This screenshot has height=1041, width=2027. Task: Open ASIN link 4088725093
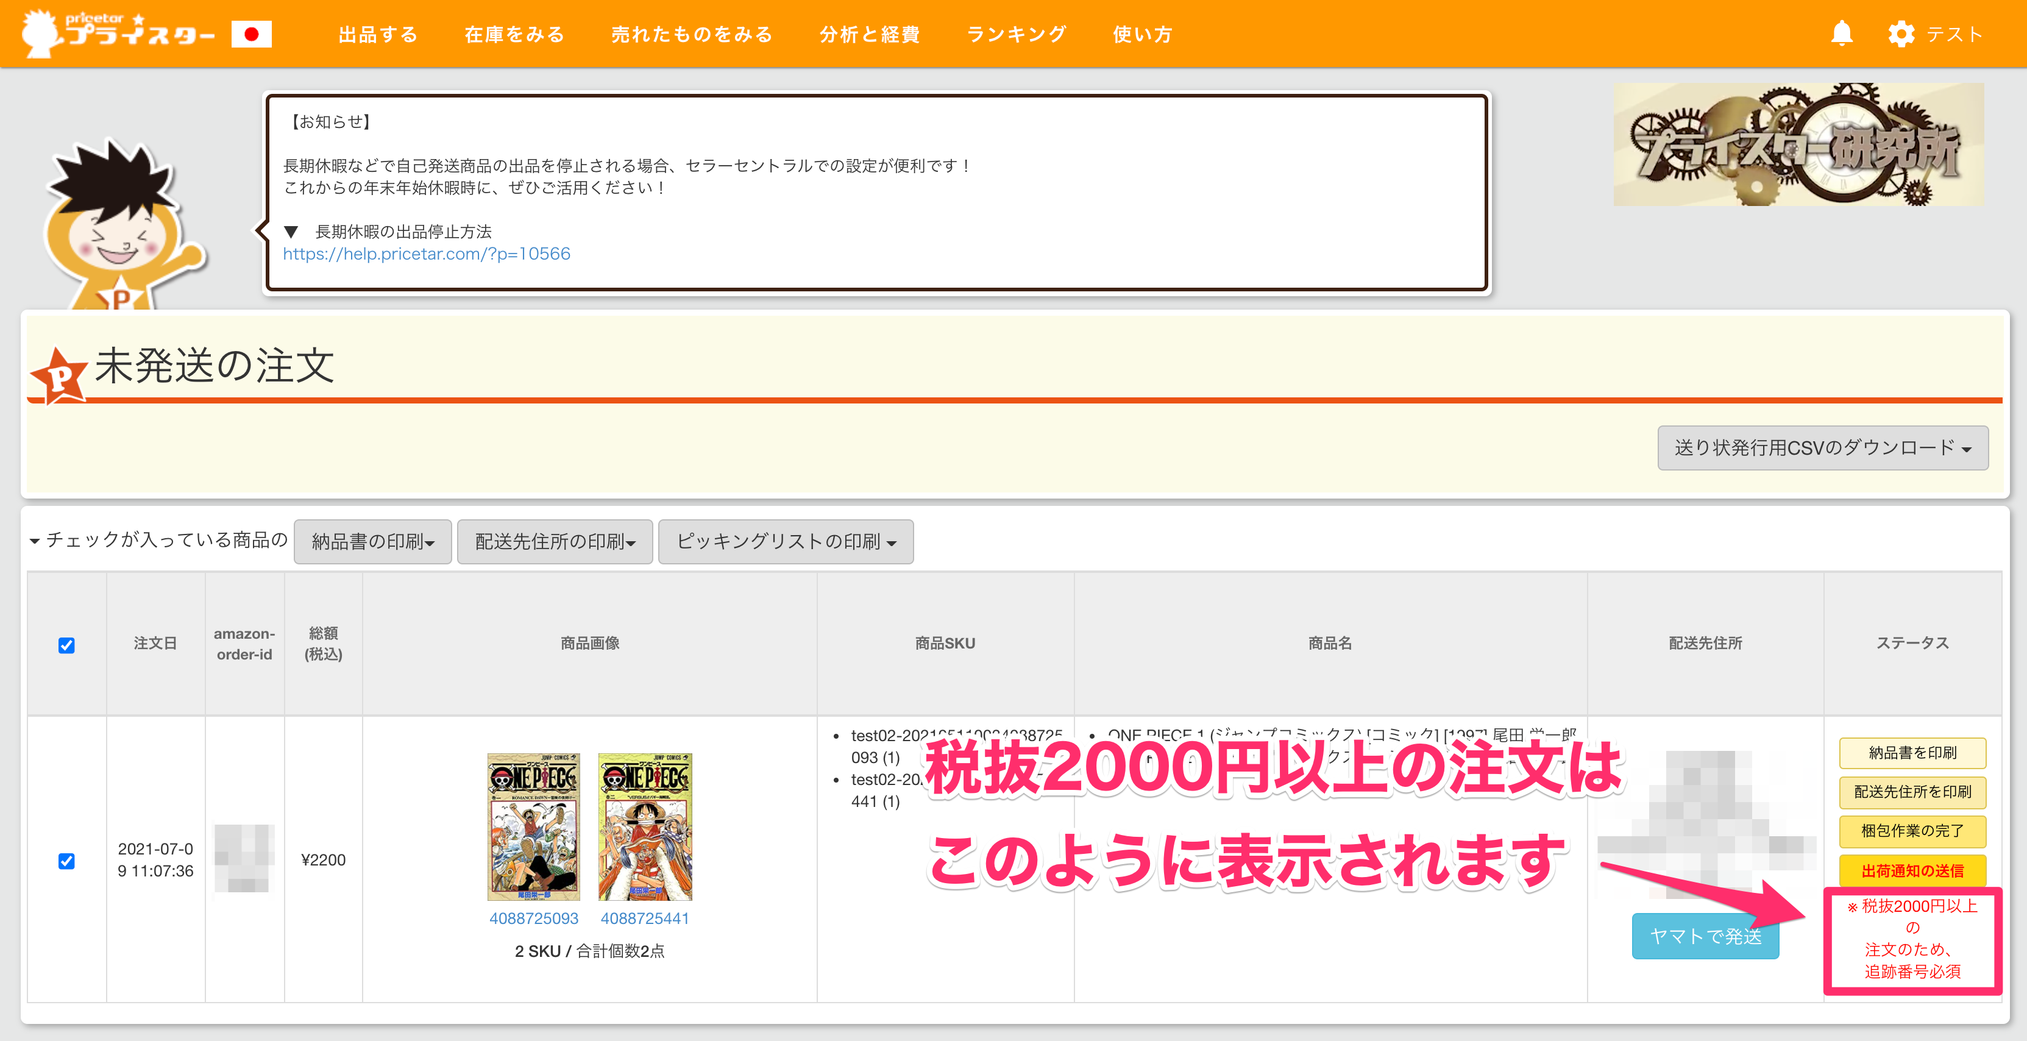click(x=533, y=918)
